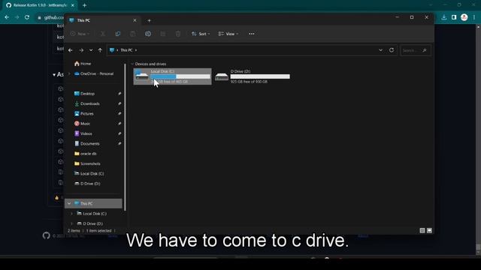Open the View dropdown
This screenshot has width=481, height=270.
(x=228, y=34)
